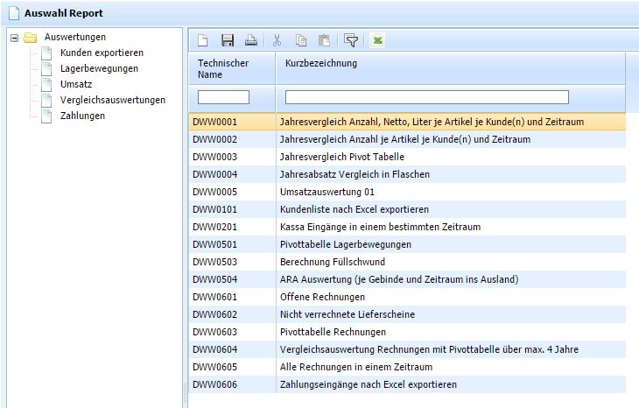Open the Zahlungen tree entry
Image resolution: width=639 pixels, height=408 pixels.
(x=82, y=116)
